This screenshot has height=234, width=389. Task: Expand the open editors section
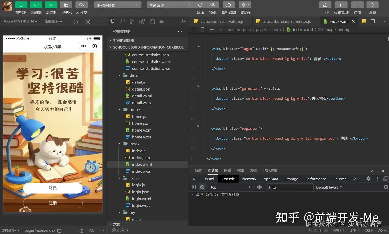pos(147,40)
